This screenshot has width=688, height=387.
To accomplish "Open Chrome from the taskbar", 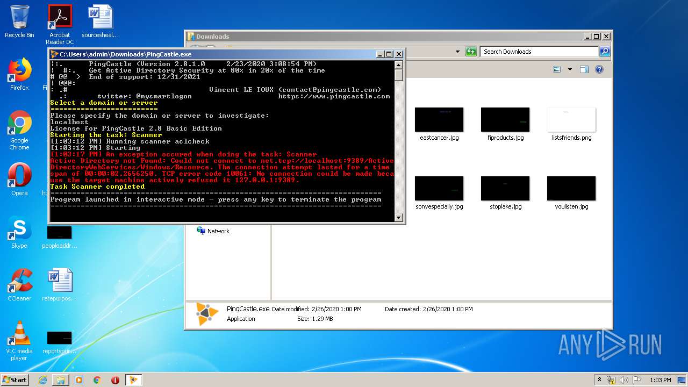I will point(97,380).
